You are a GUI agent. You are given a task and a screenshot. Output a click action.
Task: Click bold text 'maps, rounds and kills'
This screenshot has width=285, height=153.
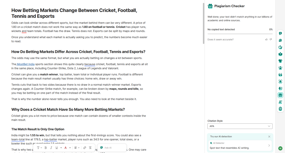coord(124,89)
